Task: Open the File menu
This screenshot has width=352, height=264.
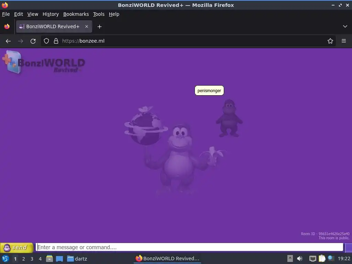Action: click(x=6, y=14)
